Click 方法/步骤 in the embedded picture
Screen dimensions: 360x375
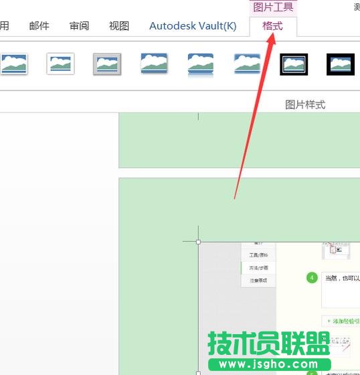click(x=258, y=268)
